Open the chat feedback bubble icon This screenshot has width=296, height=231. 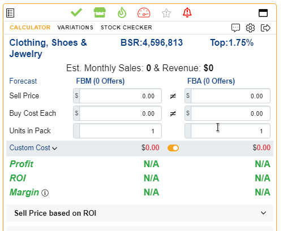(x=235, y=28)
